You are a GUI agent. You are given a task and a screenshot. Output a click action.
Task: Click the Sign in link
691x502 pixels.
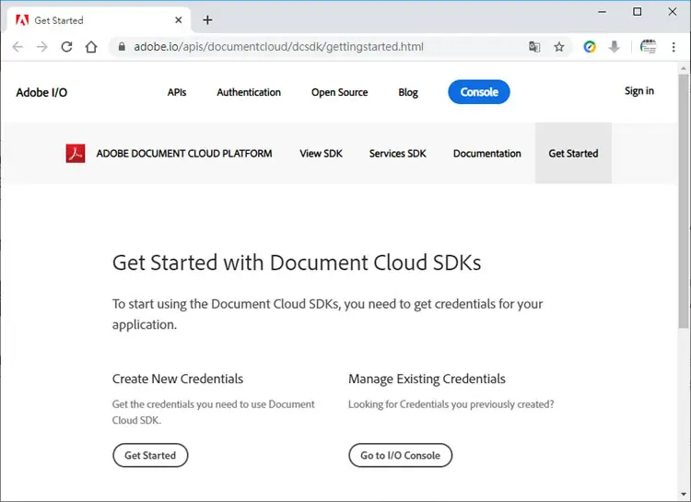639,91
